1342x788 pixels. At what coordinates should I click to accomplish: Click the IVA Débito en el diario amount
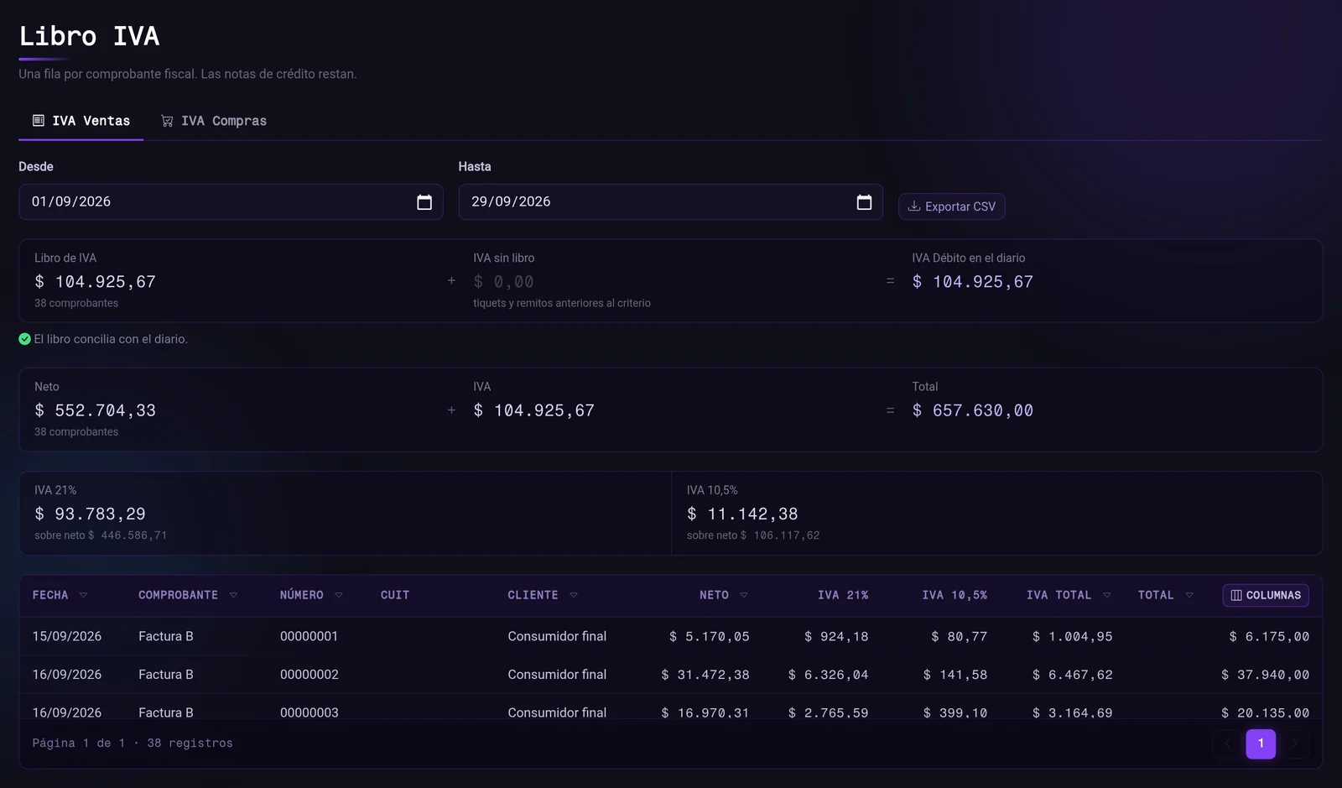[973, 282]
